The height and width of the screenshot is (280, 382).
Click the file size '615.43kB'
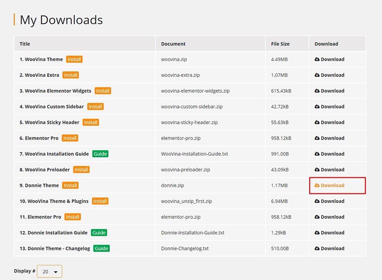(281, 91)
